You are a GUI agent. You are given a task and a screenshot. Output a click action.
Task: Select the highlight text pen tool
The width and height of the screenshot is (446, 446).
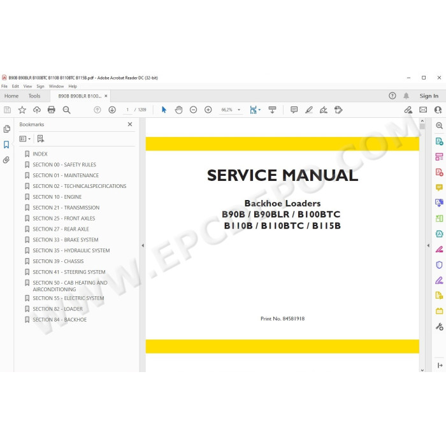coord(309,110)
